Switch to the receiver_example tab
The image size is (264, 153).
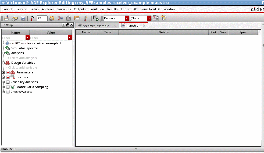click(x=96, y=26)
